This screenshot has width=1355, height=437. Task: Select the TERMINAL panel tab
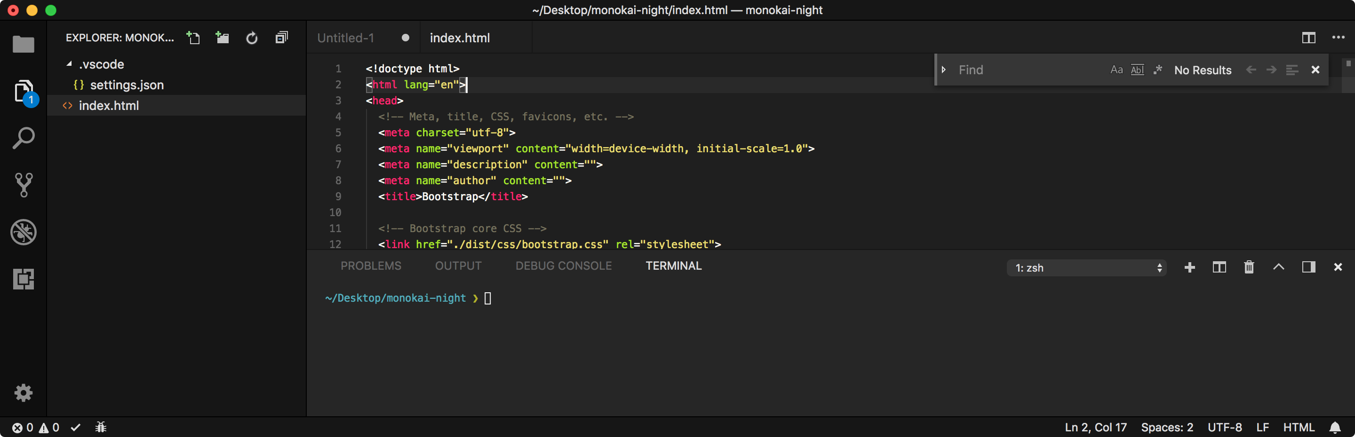click(x=673, y=266)
